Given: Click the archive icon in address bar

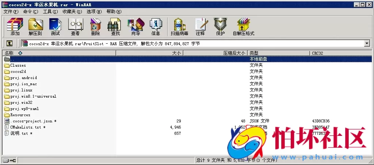Looking at the screenshot, I should coord(24,43).
